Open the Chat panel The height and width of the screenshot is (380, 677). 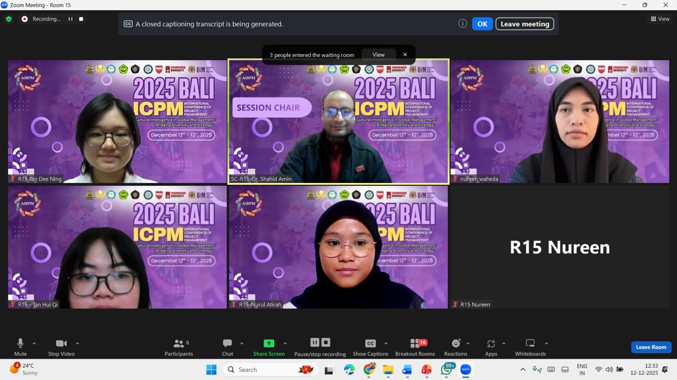pyautogui.click(x=227, y=344)
